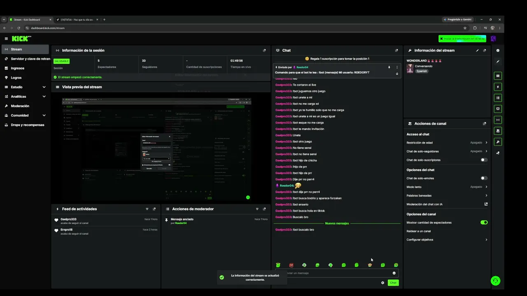Screen dimensions: 527x296
Task: Select Stream in the sidebar
Action: click(26, 49)
